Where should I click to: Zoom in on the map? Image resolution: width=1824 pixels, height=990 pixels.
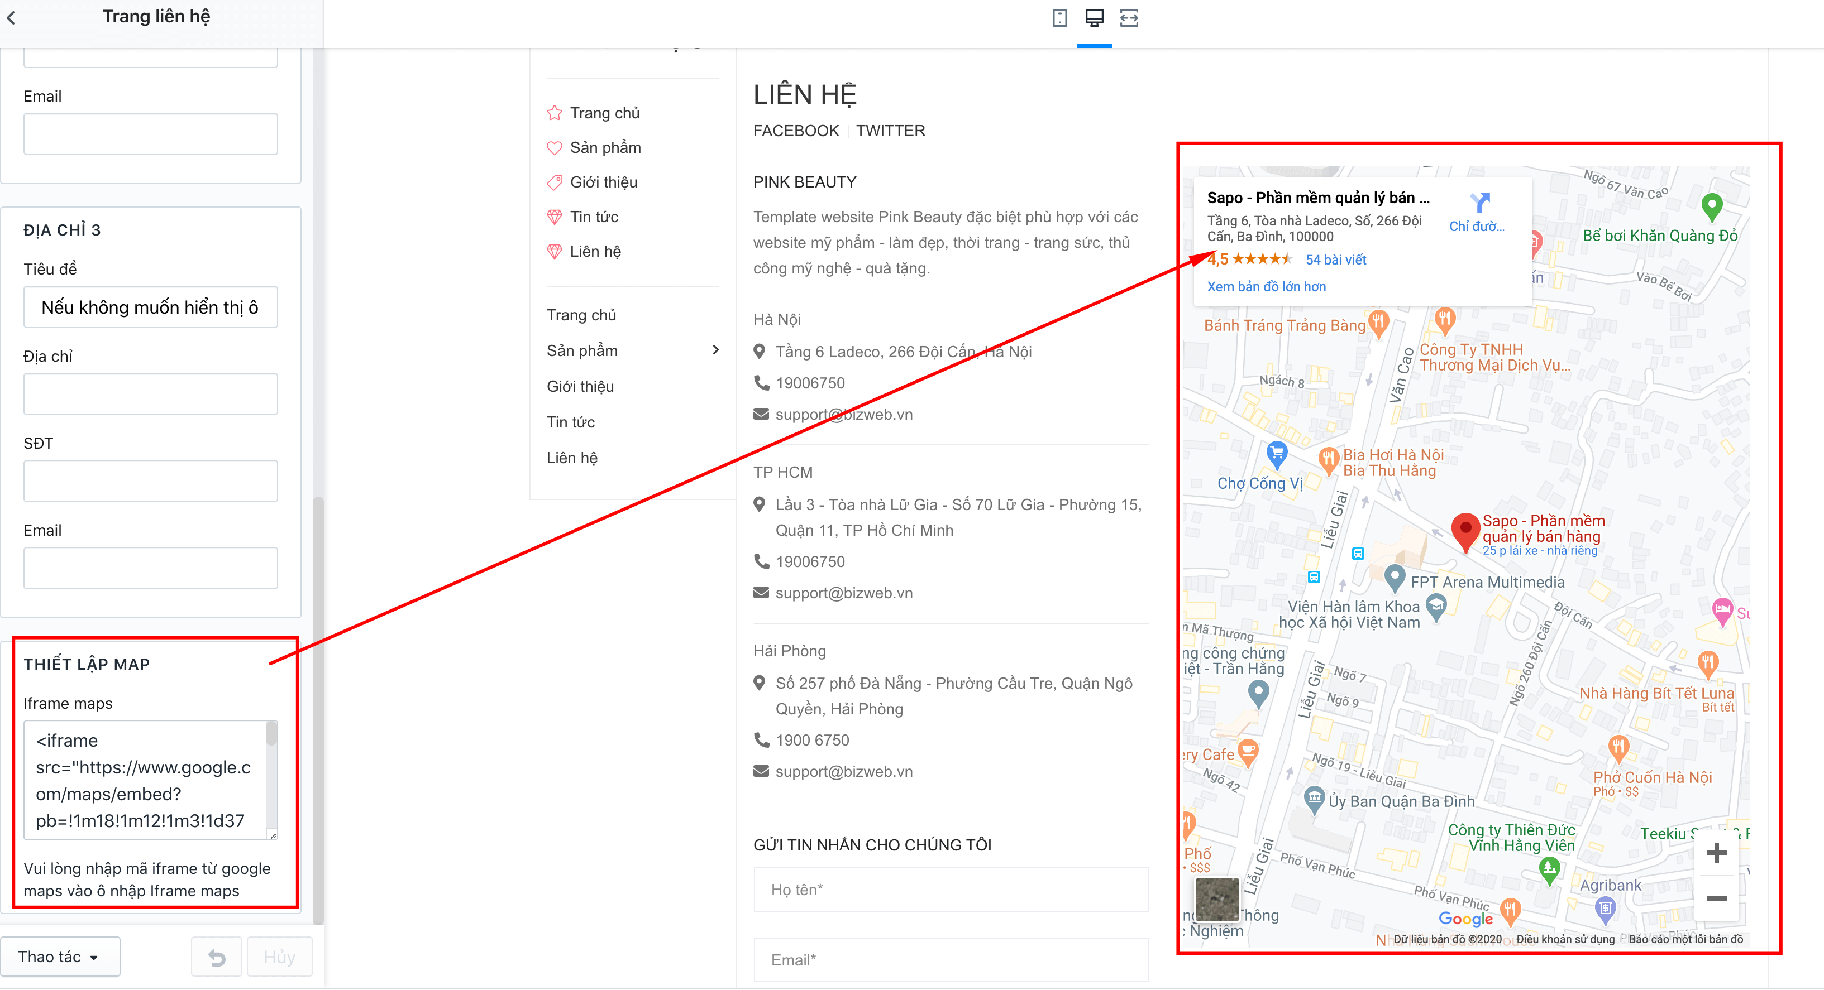click(x=1716, y=853)
